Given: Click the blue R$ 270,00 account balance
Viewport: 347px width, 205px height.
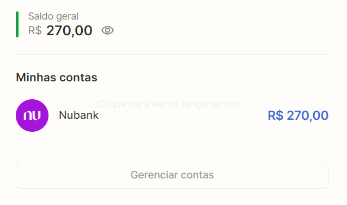Looking at the screenshot, I should 298,116.
